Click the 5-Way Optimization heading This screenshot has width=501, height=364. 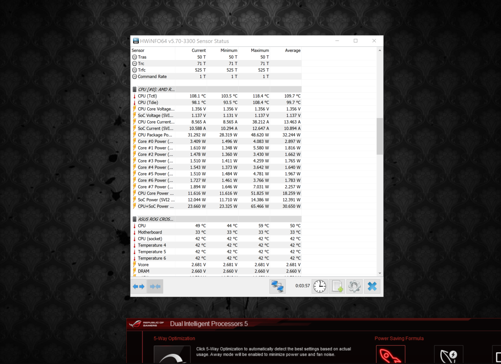(x=174, y=339)
